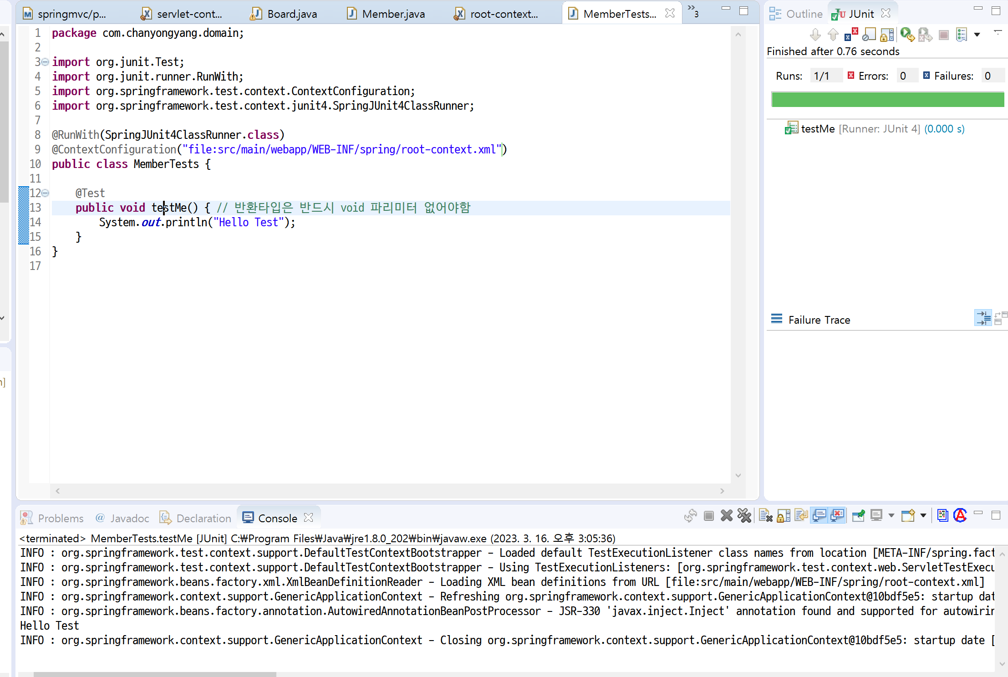The image size is (1008, 677).
Task: Click green JUnit progress bar
Action: (887, 100)
